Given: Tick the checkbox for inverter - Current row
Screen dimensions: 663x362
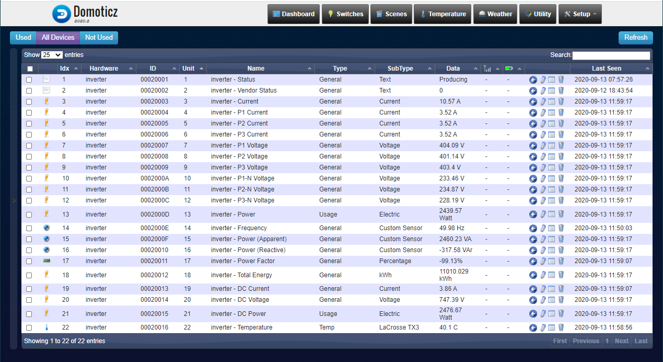Looking at the screenshot, I should [29, 101].
